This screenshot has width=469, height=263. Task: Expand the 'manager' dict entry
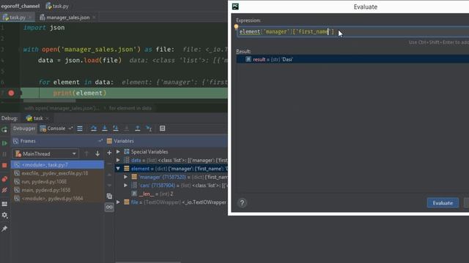(x=126, y=177)
